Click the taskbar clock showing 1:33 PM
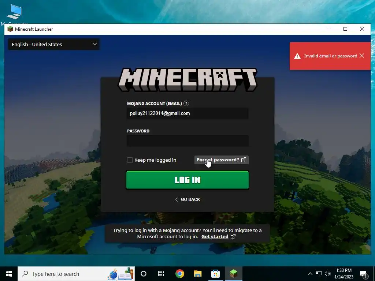 pos(344,274)
